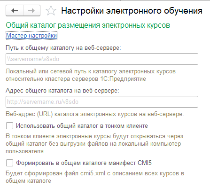This screenshot has height=188, width=210.
Task: Select label Адрес общего каталога на веб-сервере
Action: (62, 91)
